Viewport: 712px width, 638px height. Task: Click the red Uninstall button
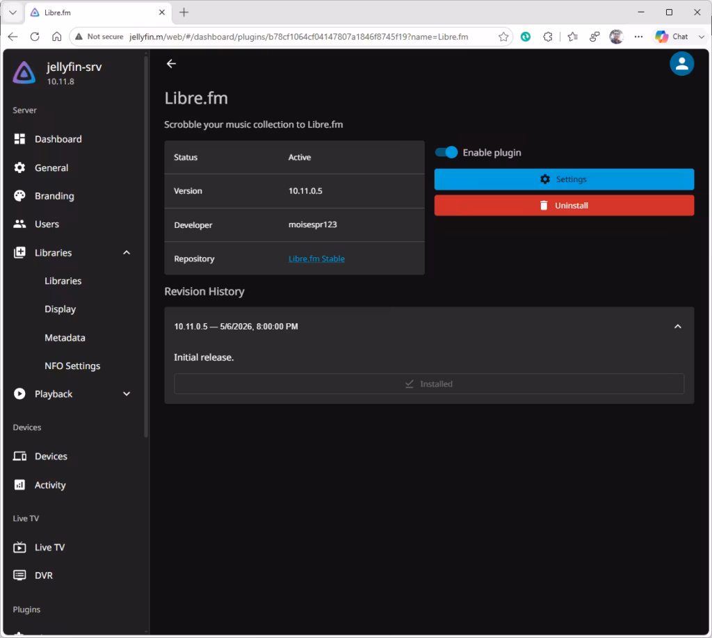point(564,206)
